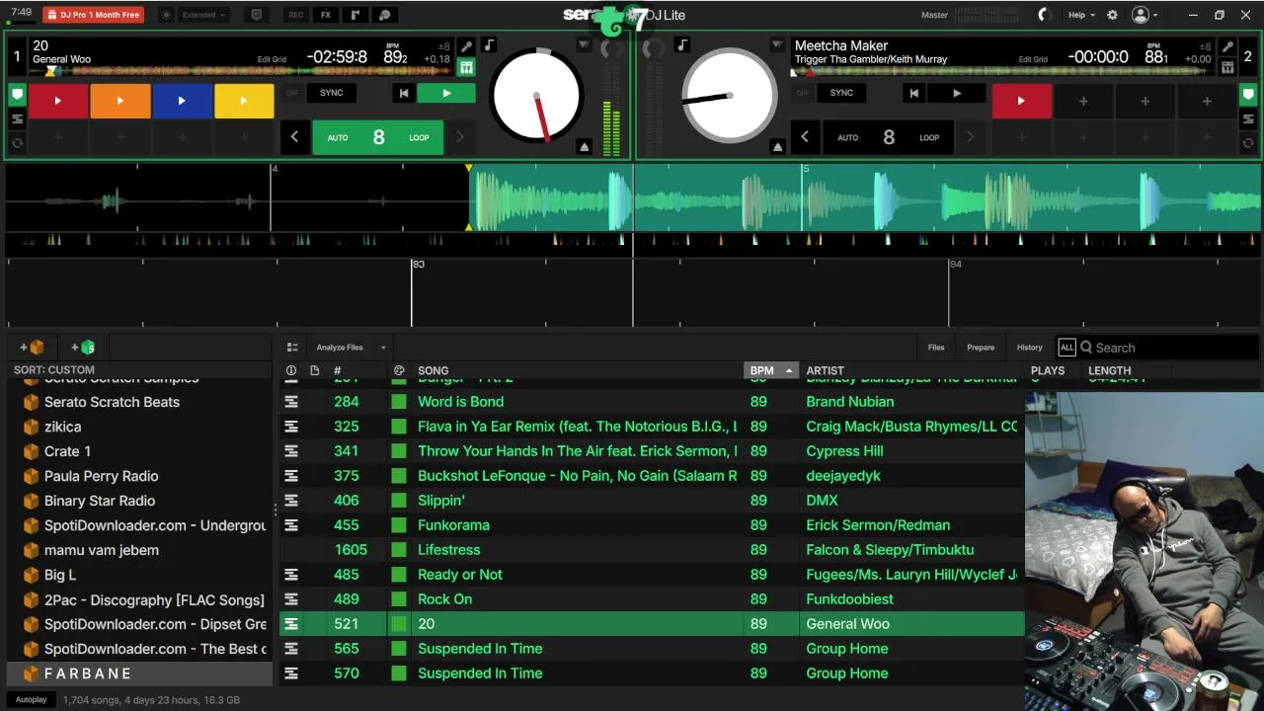
Task: Toggle the FX panel
Action: pos(326,15)
